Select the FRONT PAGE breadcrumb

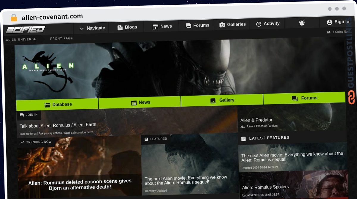(x=62, y=38)
